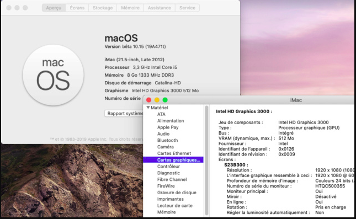Click the Catalina-HD startup disk name

pyautogui.click(x=168, y=83)
